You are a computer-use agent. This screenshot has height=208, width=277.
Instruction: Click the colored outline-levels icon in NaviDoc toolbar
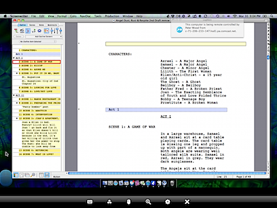coord(16,31)
